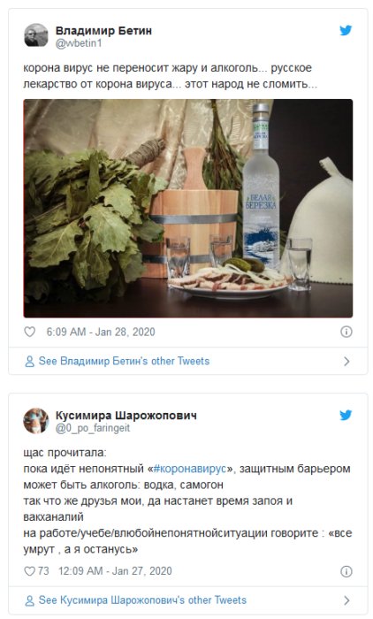Image resolution: width=373 pixels, height=619 pixels.
Task: Click Кусимира Шарожопович's profile avatar
Action: click(36, 420)
